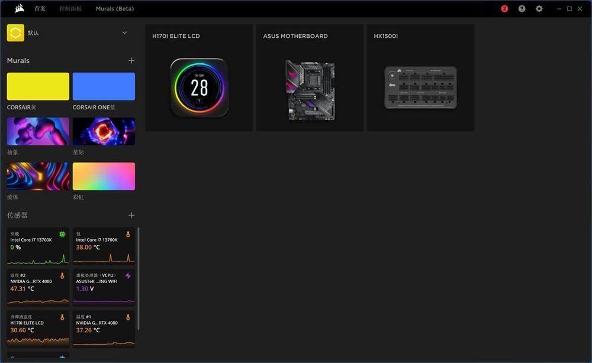The width and height of the screenshot is (592, 363).
Task: Open the notifications badge showing 2
Action: (x=504, y=9)
